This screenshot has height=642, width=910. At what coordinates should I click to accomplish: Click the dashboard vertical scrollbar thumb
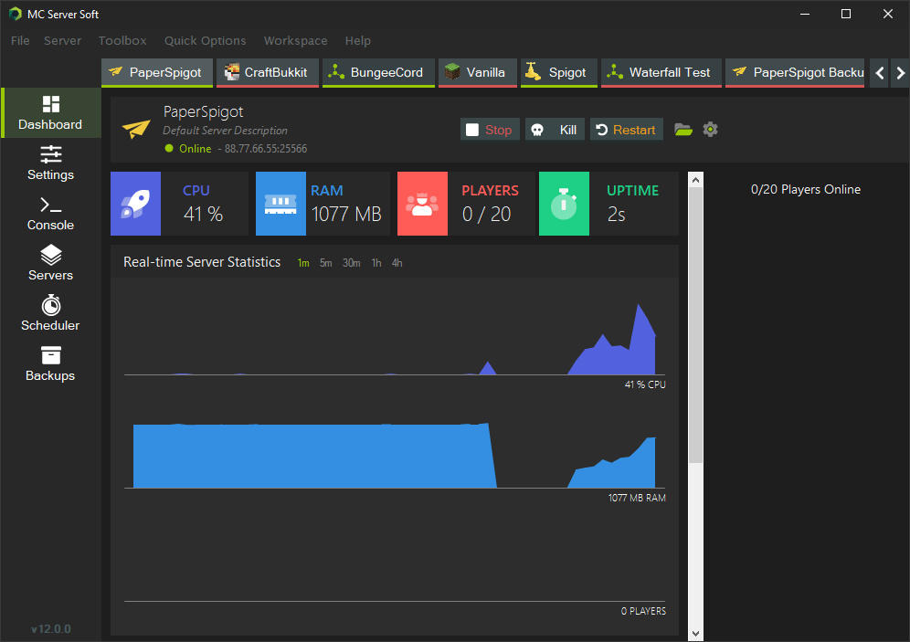pos(695,325)
